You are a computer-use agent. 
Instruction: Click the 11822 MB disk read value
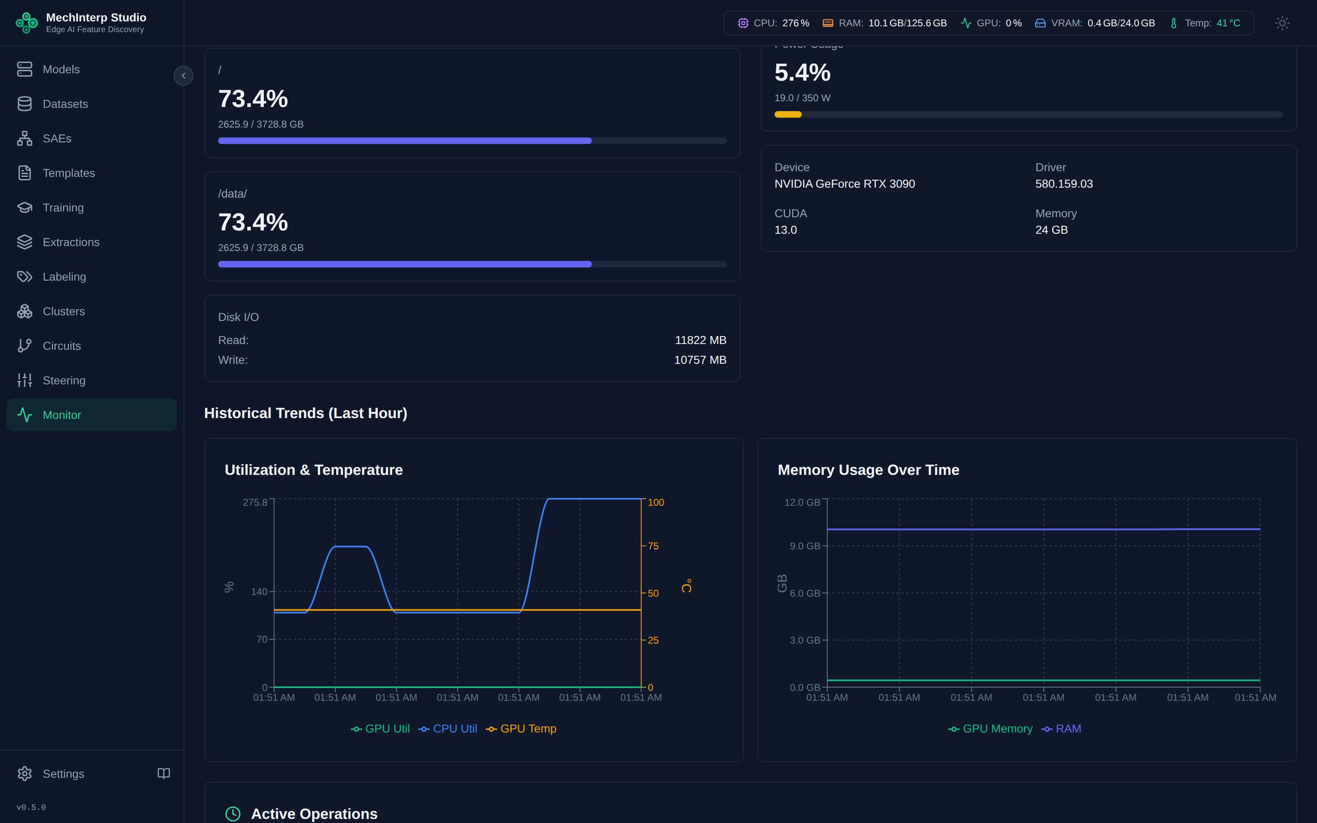pyautogui.click(x=700, y=340)
